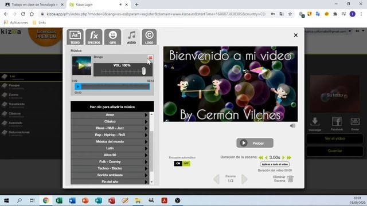The height and width of the screenshot is (206, 367).
Task: Click the blue music timeline bar
Action: (112, 86)
